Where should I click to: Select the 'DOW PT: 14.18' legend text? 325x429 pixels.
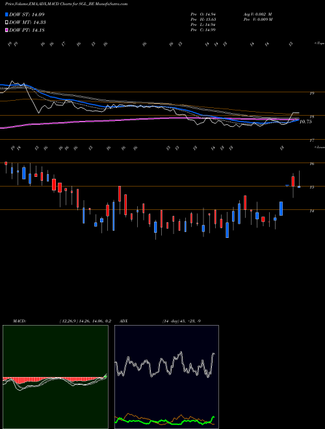pyautogui.click(x=27, y=30)
